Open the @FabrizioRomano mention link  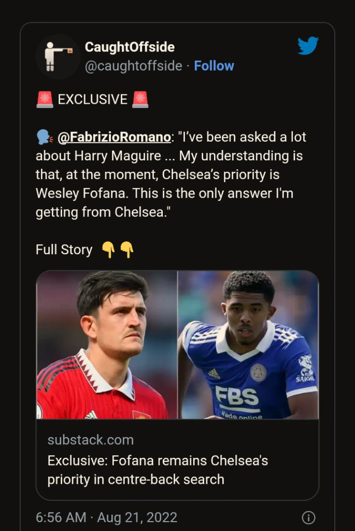click(113, 137)
